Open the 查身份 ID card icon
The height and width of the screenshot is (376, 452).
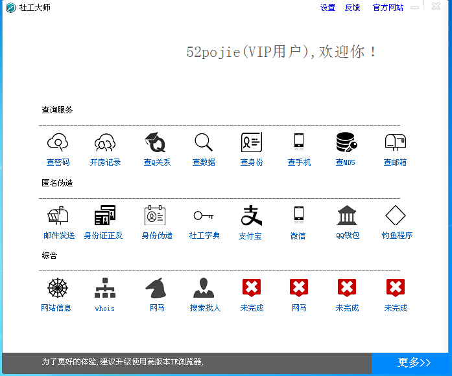click(252, 142)
